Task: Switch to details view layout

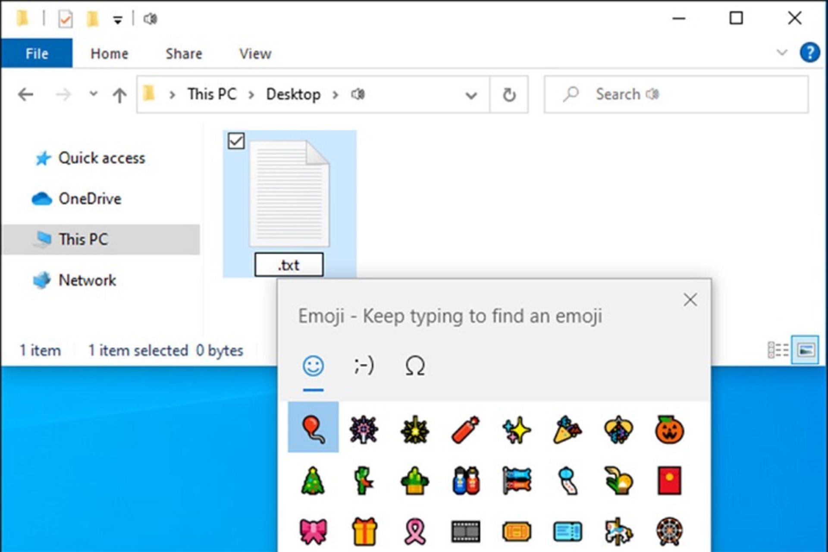Action: [778, 350]
